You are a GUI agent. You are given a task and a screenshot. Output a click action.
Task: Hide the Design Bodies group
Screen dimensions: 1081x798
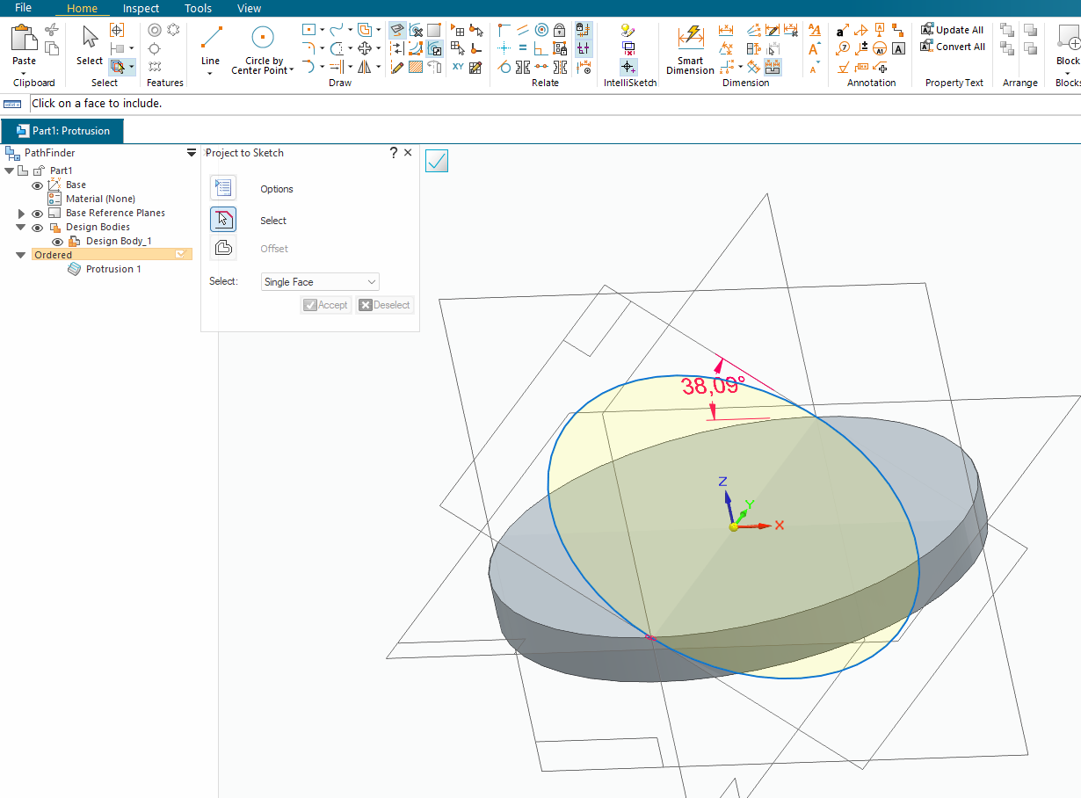tap(37, 228)
